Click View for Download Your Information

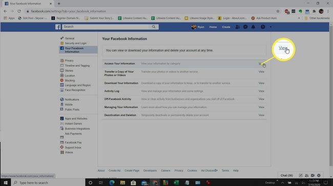(x=261, y=83)
